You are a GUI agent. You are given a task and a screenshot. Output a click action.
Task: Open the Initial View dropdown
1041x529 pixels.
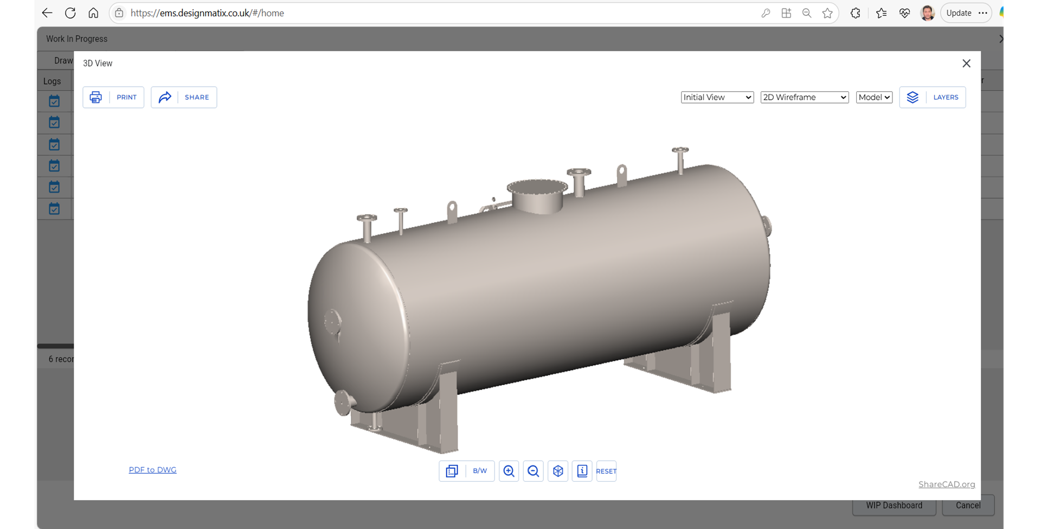[x=717, y=97]
